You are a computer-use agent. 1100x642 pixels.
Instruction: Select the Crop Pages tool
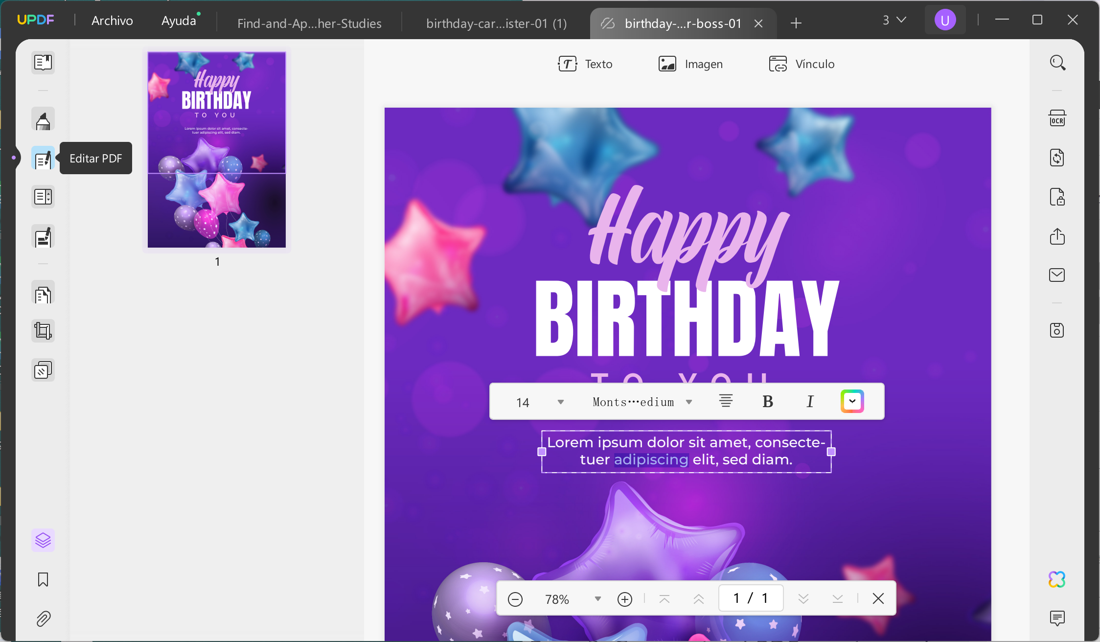click(43, 331)
